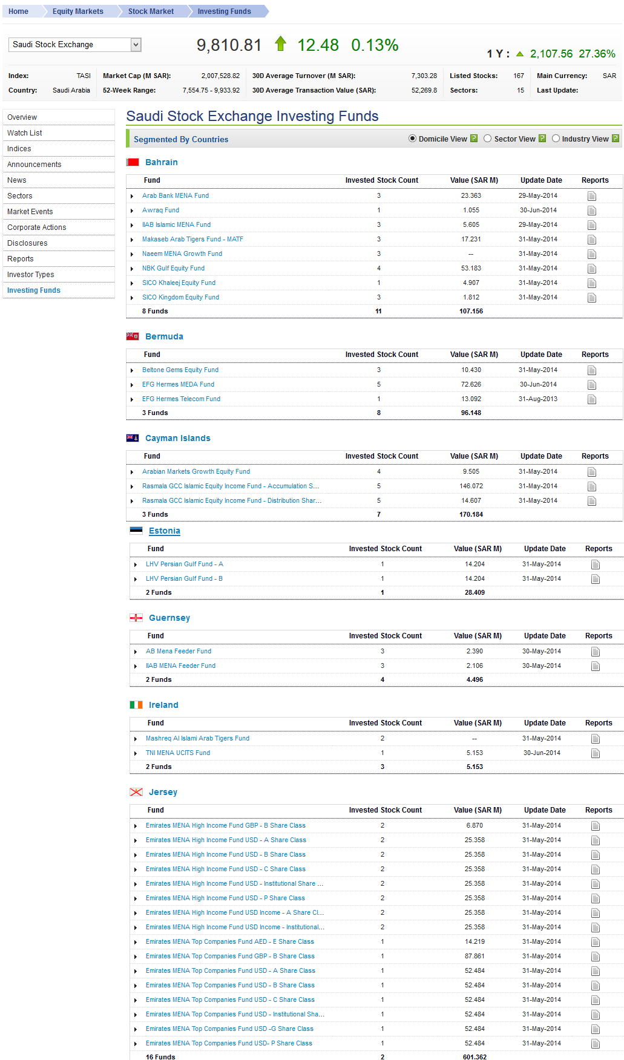Expand Emirates MENA Top Companies Fund AED - E Share Class
The height and width of the screenshot is (1060, 624).
pyautogui.click(x=136, y=942)
